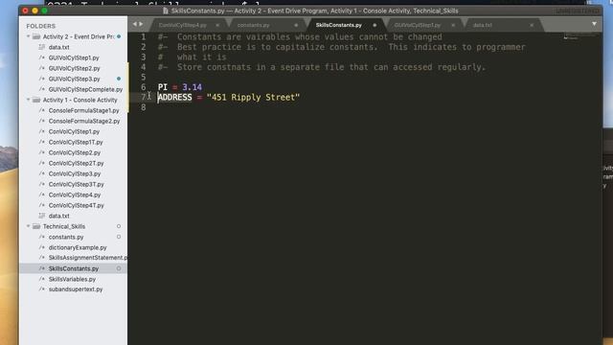Select the SkillsConstants.py tab
613x345 pixels.
[x=338, y=25]
